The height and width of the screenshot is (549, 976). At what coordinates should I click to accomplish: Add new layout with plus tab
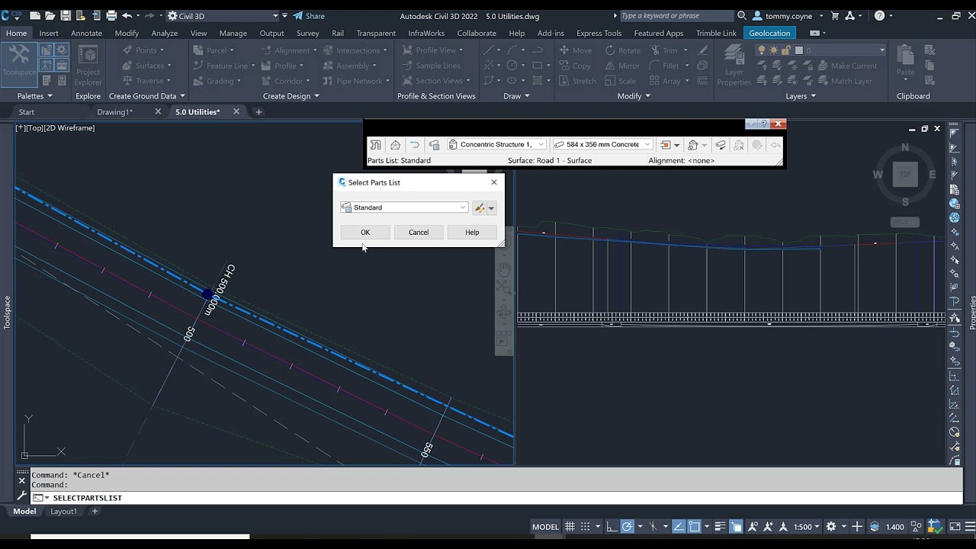pos(95,512)
